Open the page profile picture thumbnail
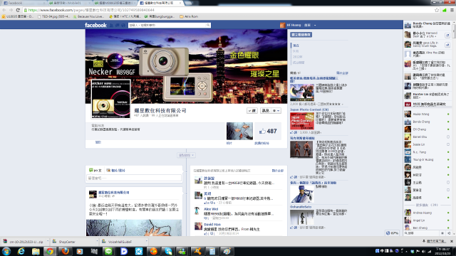Screen dimensions: 456x256 point(111,99)
